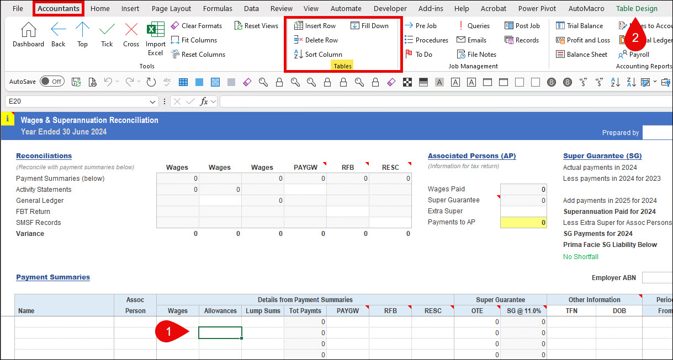Click the Redo arrow
Viewport: 673px width, 360px height.
130,82
